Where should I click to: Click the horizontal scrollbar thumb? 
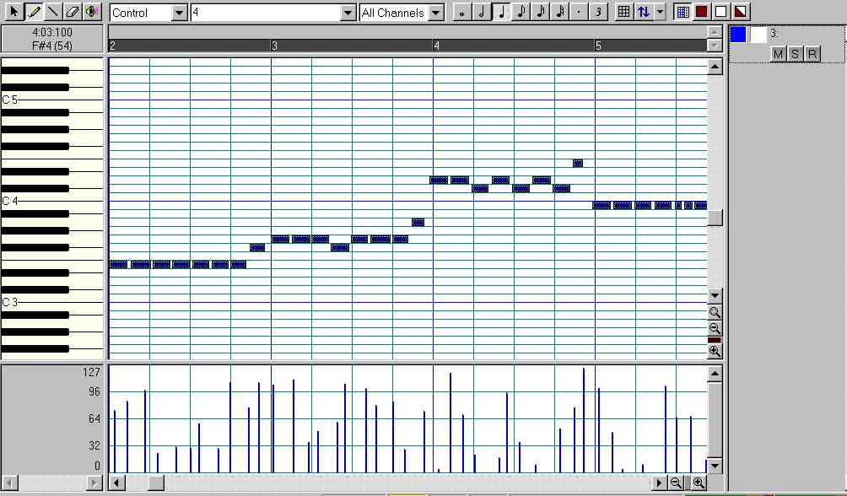coord(157,483)
